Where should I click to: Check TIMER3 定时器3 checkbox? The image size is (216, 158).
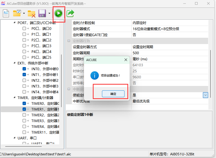(24, 121)
